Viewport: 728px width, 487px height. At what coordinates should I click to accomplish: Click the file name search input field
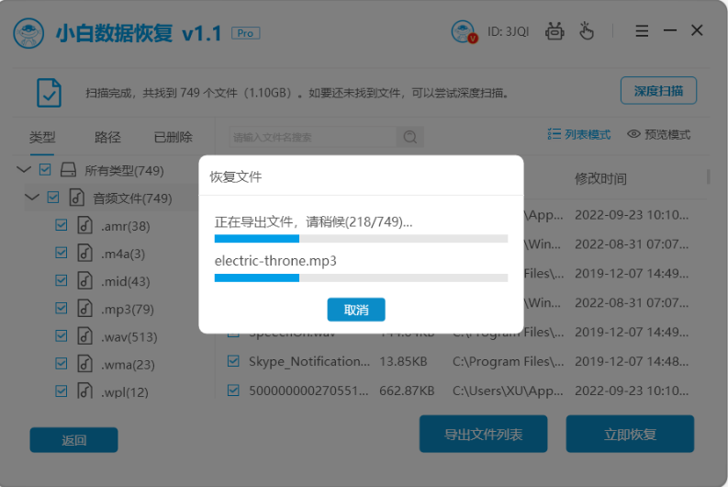[x=312, y=137]
